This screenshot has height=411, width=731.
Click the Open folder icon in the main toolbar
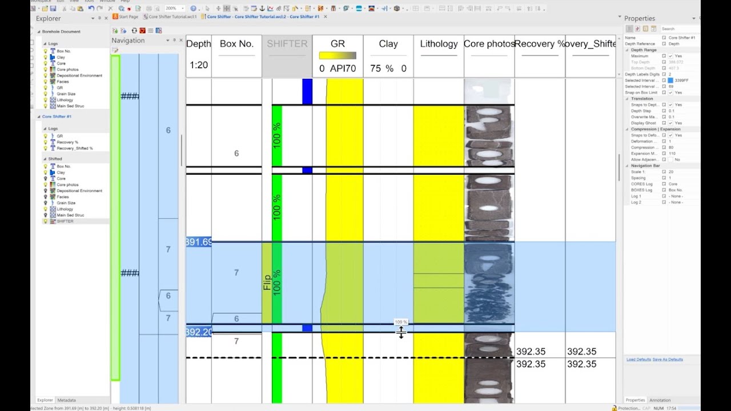45,9
